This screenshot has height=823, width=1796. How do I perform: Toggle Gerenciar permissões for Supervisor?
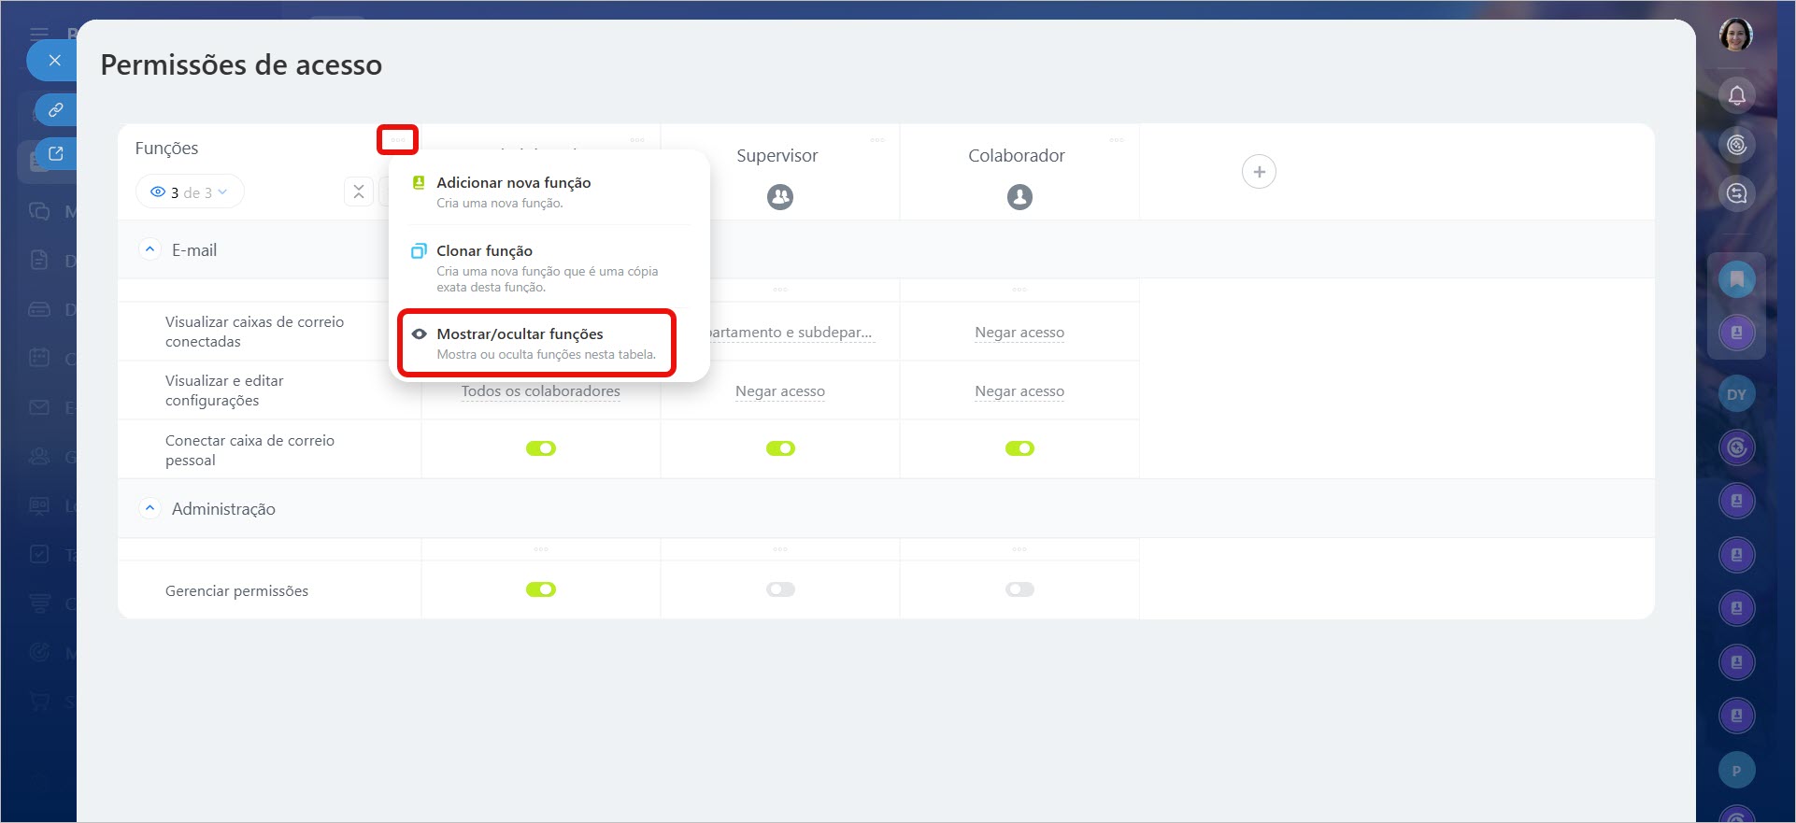pos(779,589)
